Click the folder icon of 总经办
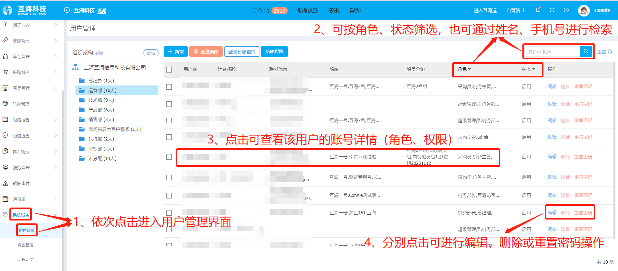This screenshot has width=618, height=271. pos(82,80)
